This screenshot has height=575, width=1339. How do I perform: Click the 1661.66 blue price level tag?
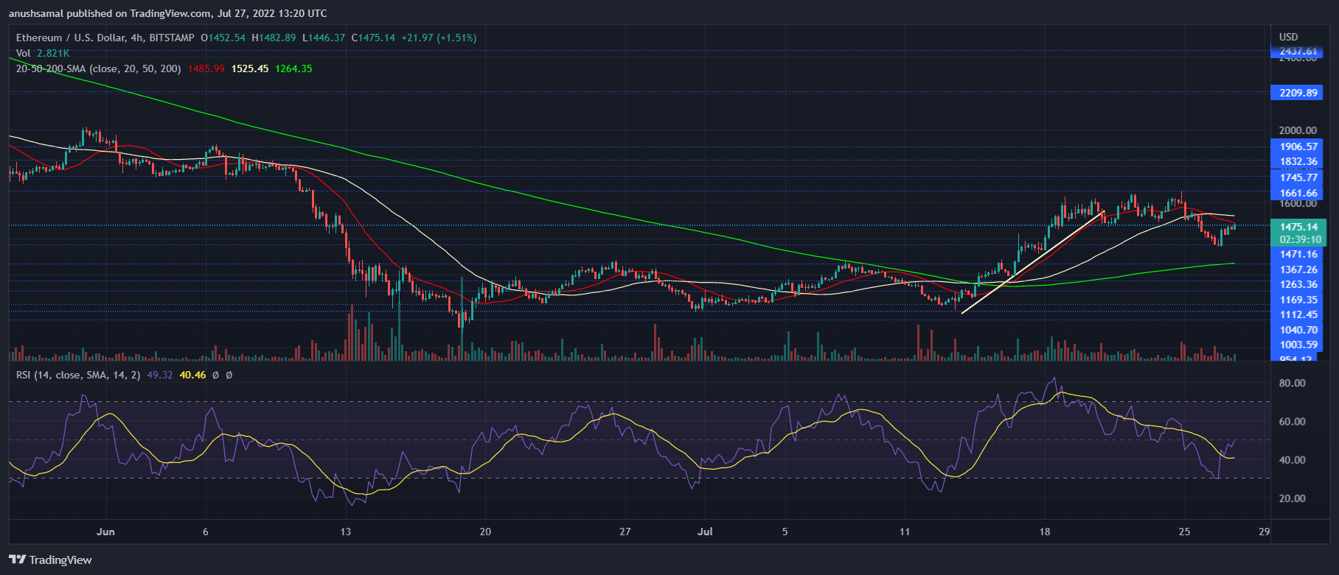(x=1298, y=193)
